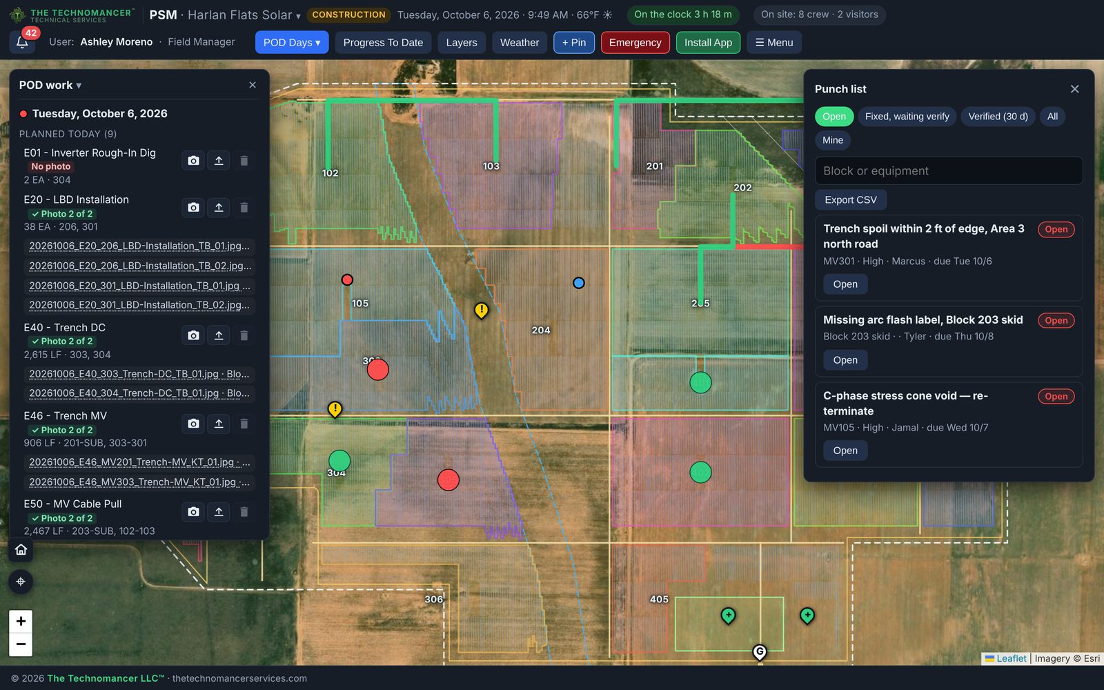Expand the POD Days dropdown

[x=292, y=43]
